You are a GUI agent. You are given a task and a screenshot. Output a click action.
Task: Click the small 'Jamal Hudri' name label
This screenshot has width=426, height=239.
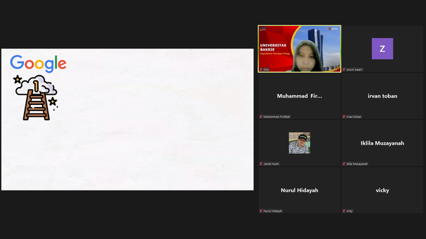[271, 164]
